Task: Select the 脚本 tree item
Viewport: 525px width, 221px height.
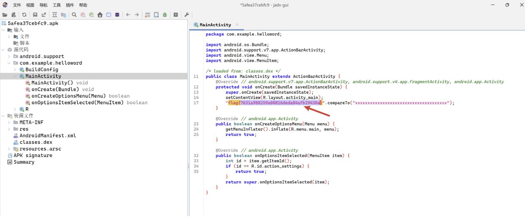Action: tap(25, 43)
